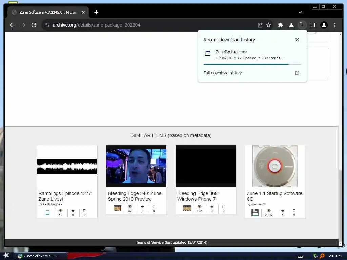The width and height of the screenshot is (347, 260).
Task: Click views eye icon on Bleeding Edge 368
Action: [x=199, y=207]
